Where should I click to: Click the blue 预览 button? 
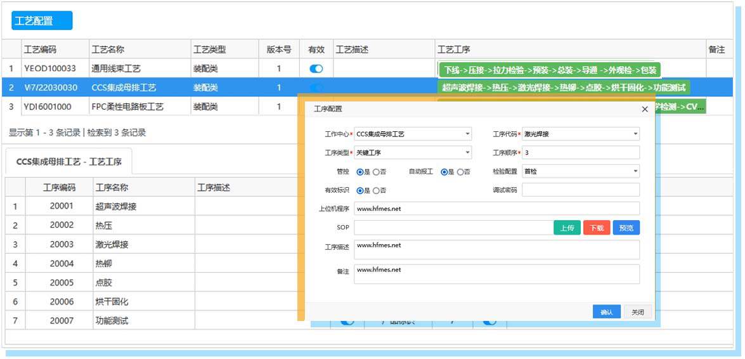tap(626, 228)
